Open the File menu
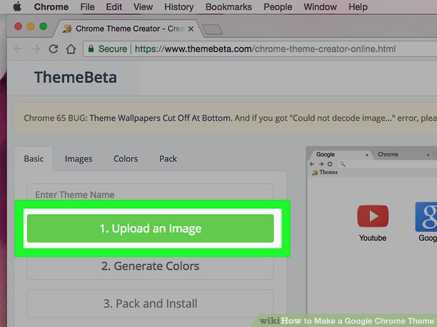Image resolution: width=437 pixels, height=327 pixels. tap(87, 7)
